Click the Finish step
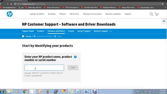Viewport: 167px width, 94px height. tap(59, 37)
